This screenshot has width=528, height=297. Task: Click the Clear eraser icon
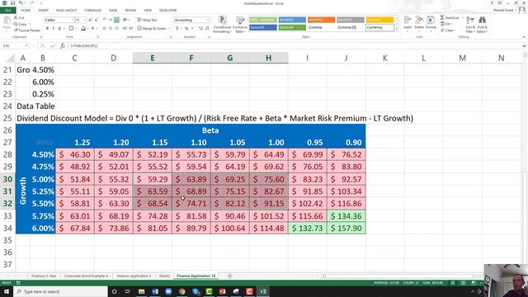442,31
